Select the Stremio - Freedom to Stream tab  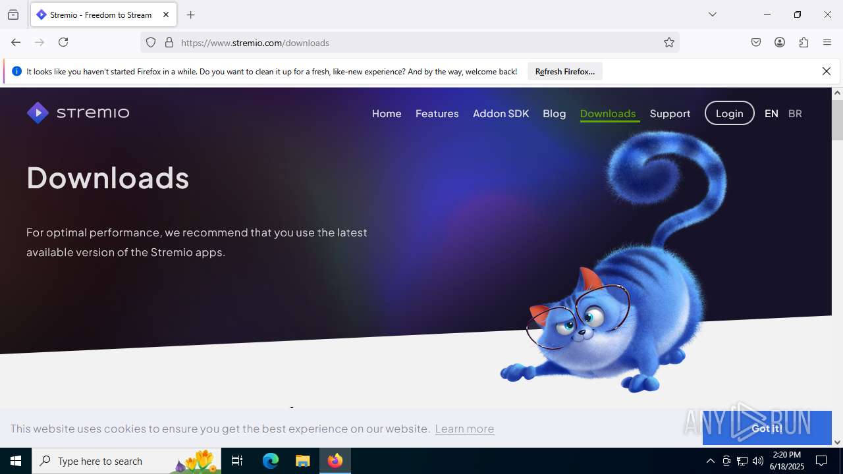pyautogui.click(x=103, y=14)
